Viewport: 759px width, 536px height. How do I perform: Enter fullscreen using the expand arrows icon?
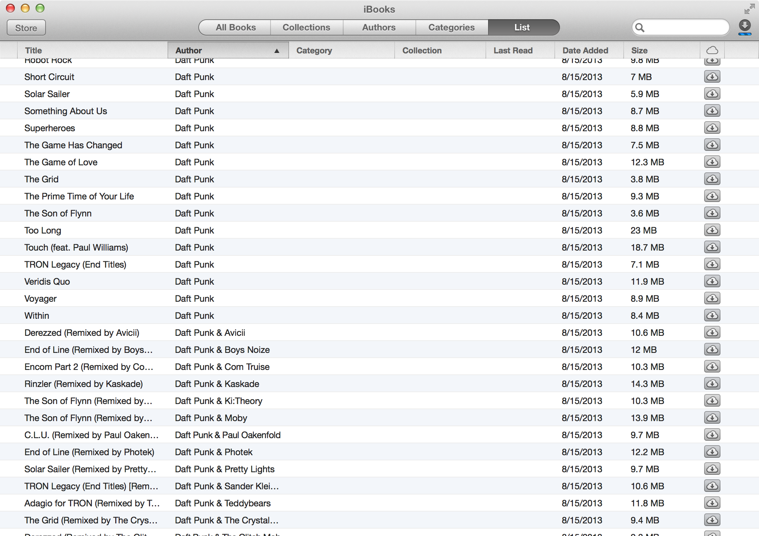coord(749,9)
